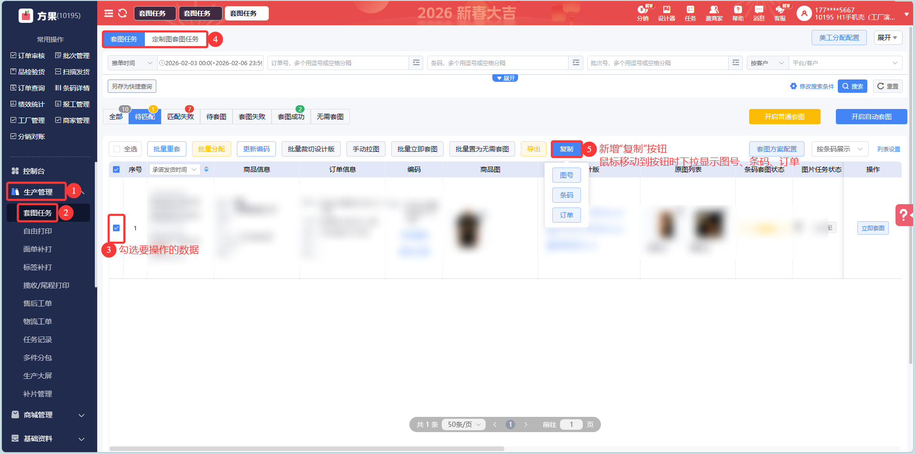The width and height of the screenshot is (915, 454).
Task: Click the 前往 page number input
Action: (571, 424)
